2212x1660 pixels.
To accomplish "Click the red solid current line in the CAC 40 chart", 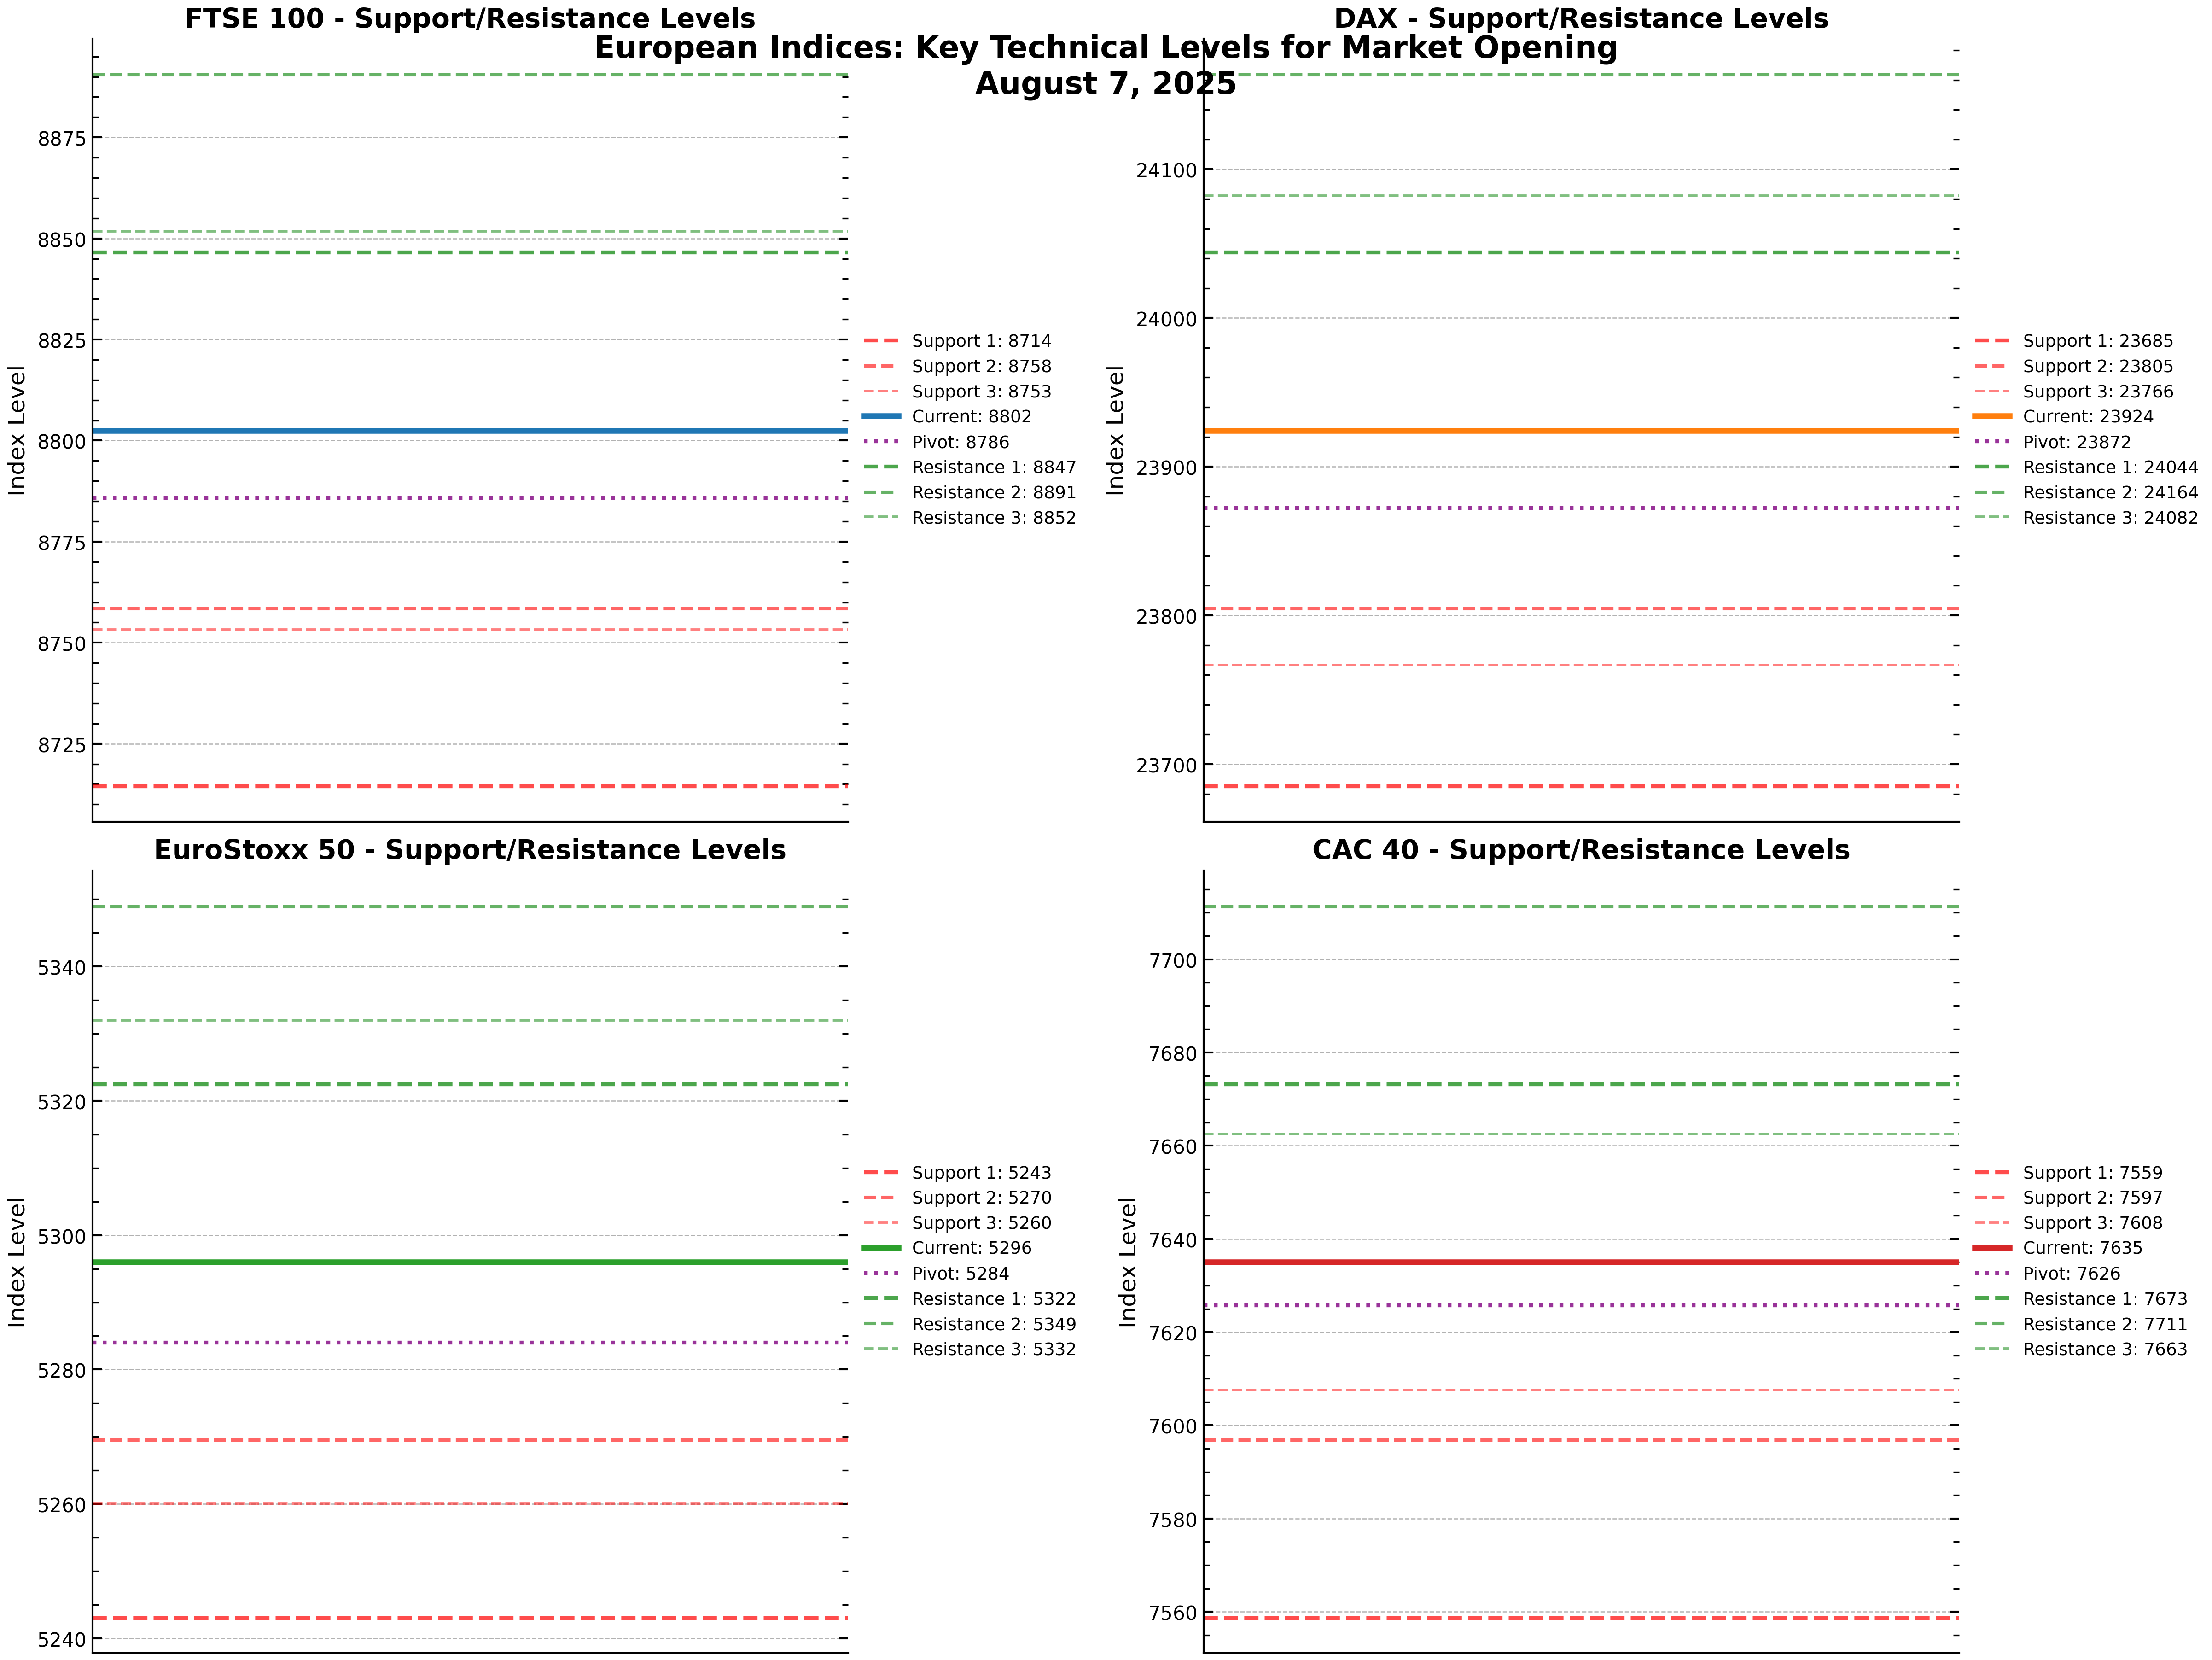I will coord(1581,1262).
